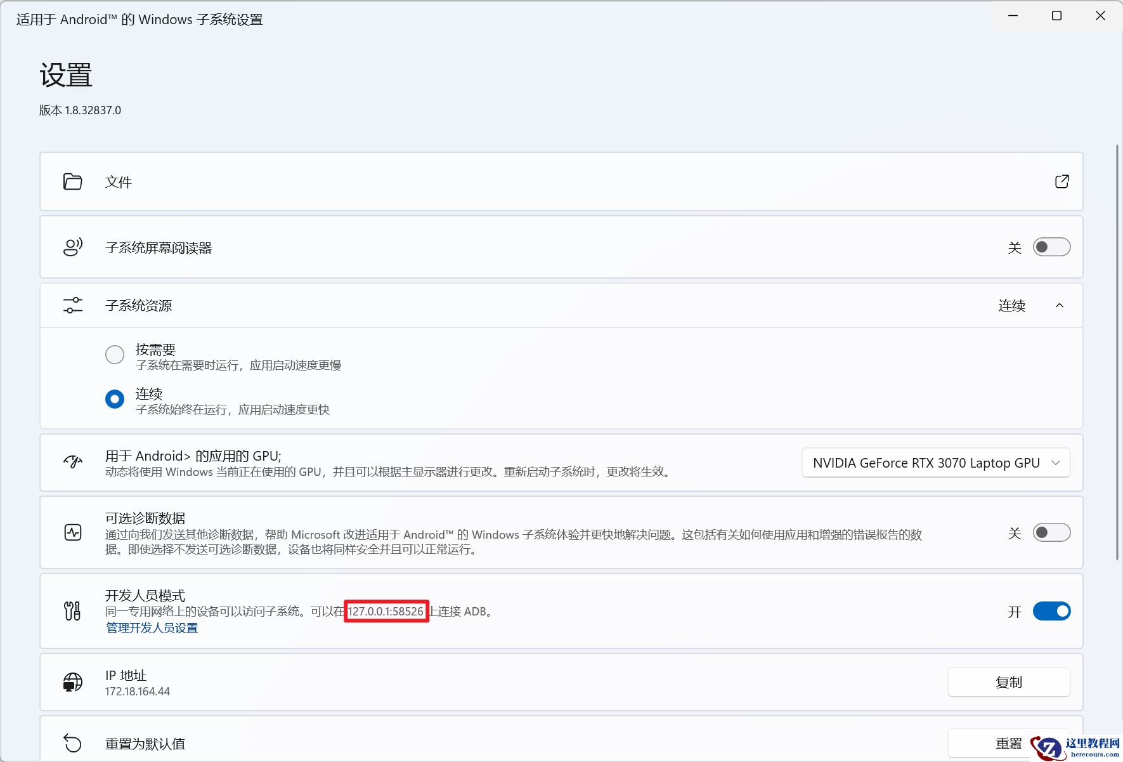This screenshot has height=762, width=1123.
Task: Click the 重置 button
Action: (1009, 743)
